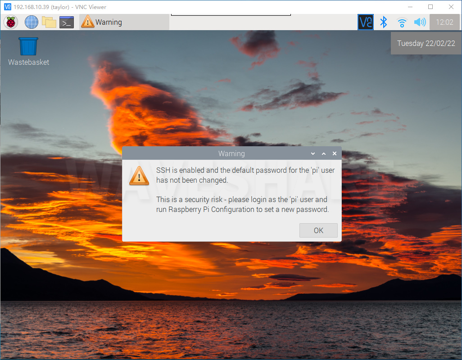Click the Warning dialog title bar
The width and height of the screenshot is (462, 360).
[x=231, y=154]
